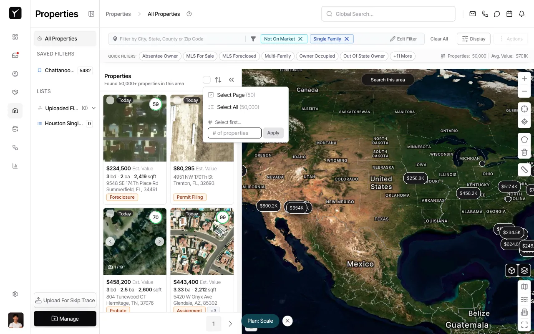
Task: Collapse the sidebar panel icon
Action: pyautogui.click(x=91, y=14)
